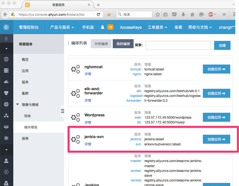Close the 容器服务 browser tab
This screenshot has width=239, height=186.
[x=89, y=5]
